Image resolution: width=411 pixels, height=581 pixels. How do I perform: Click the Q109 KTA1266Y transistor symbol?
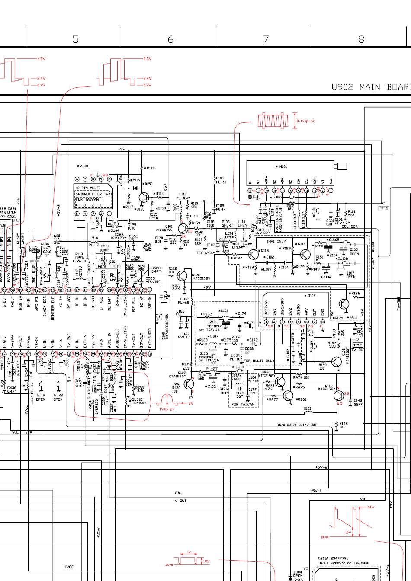tap(189, 383)
